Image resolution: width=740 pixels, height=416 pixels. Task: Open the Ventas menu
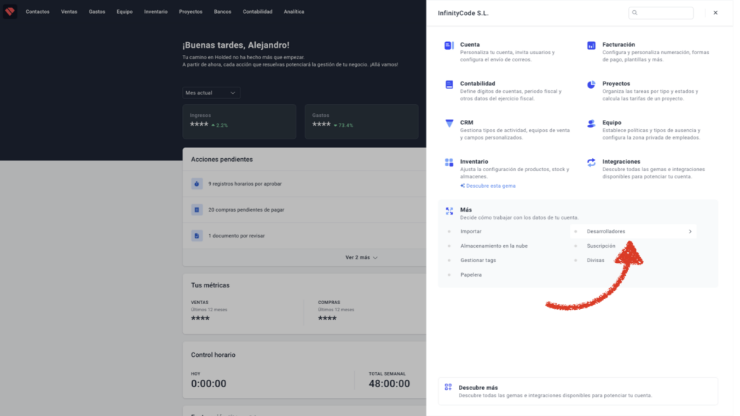[x=70, y=12]
